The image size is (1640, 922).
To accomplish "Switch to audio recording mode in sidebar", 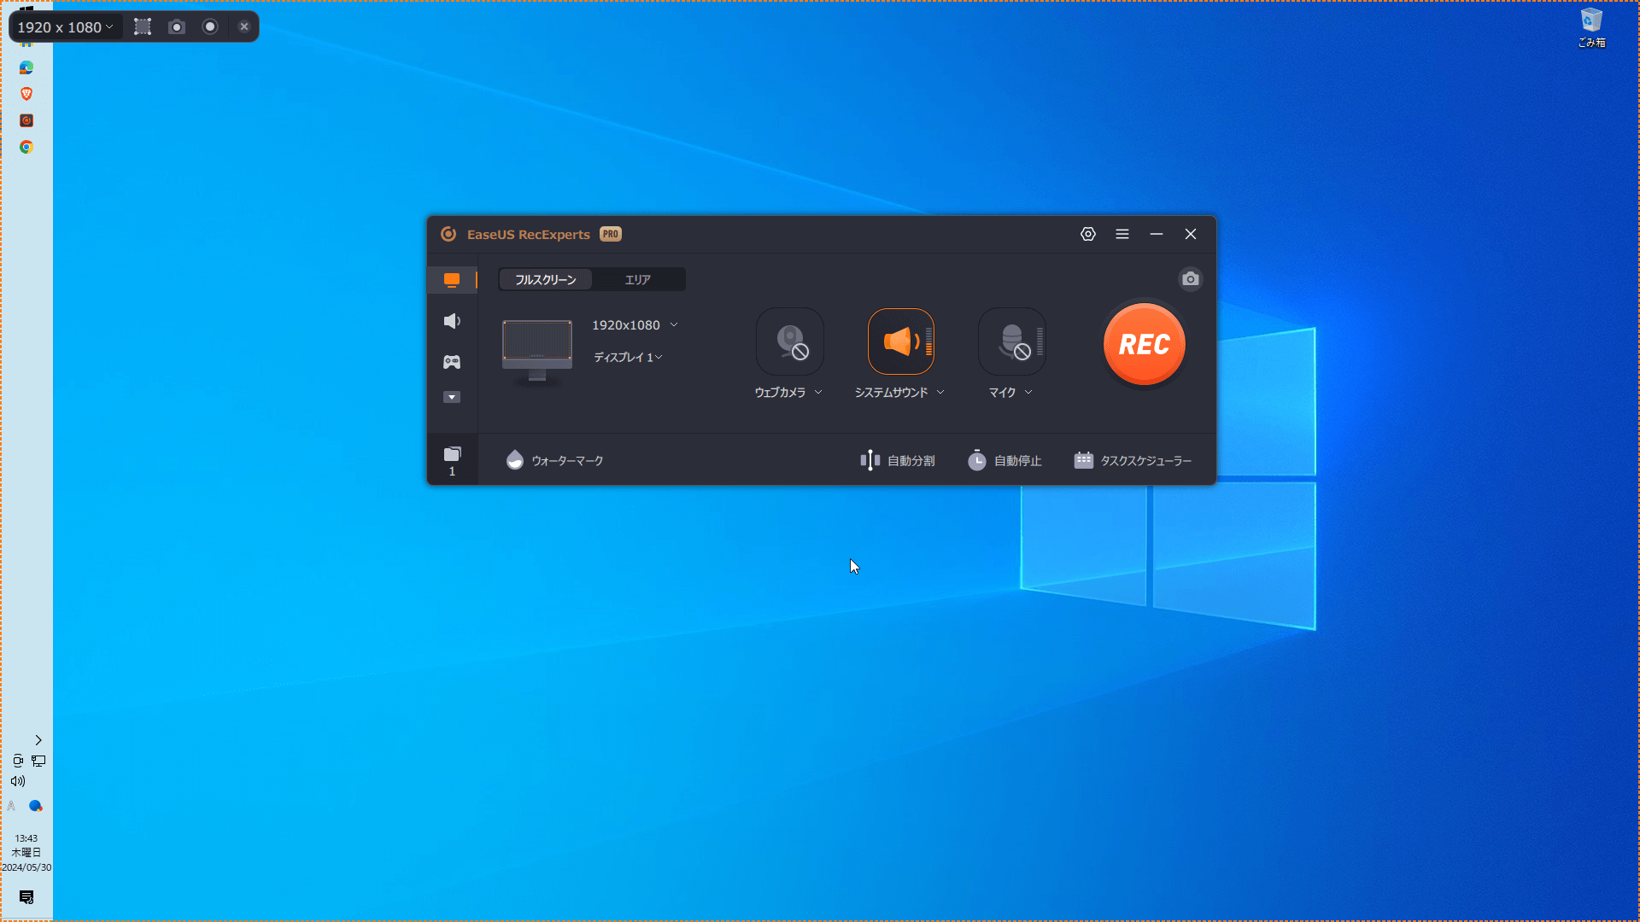I will [452, 321].
